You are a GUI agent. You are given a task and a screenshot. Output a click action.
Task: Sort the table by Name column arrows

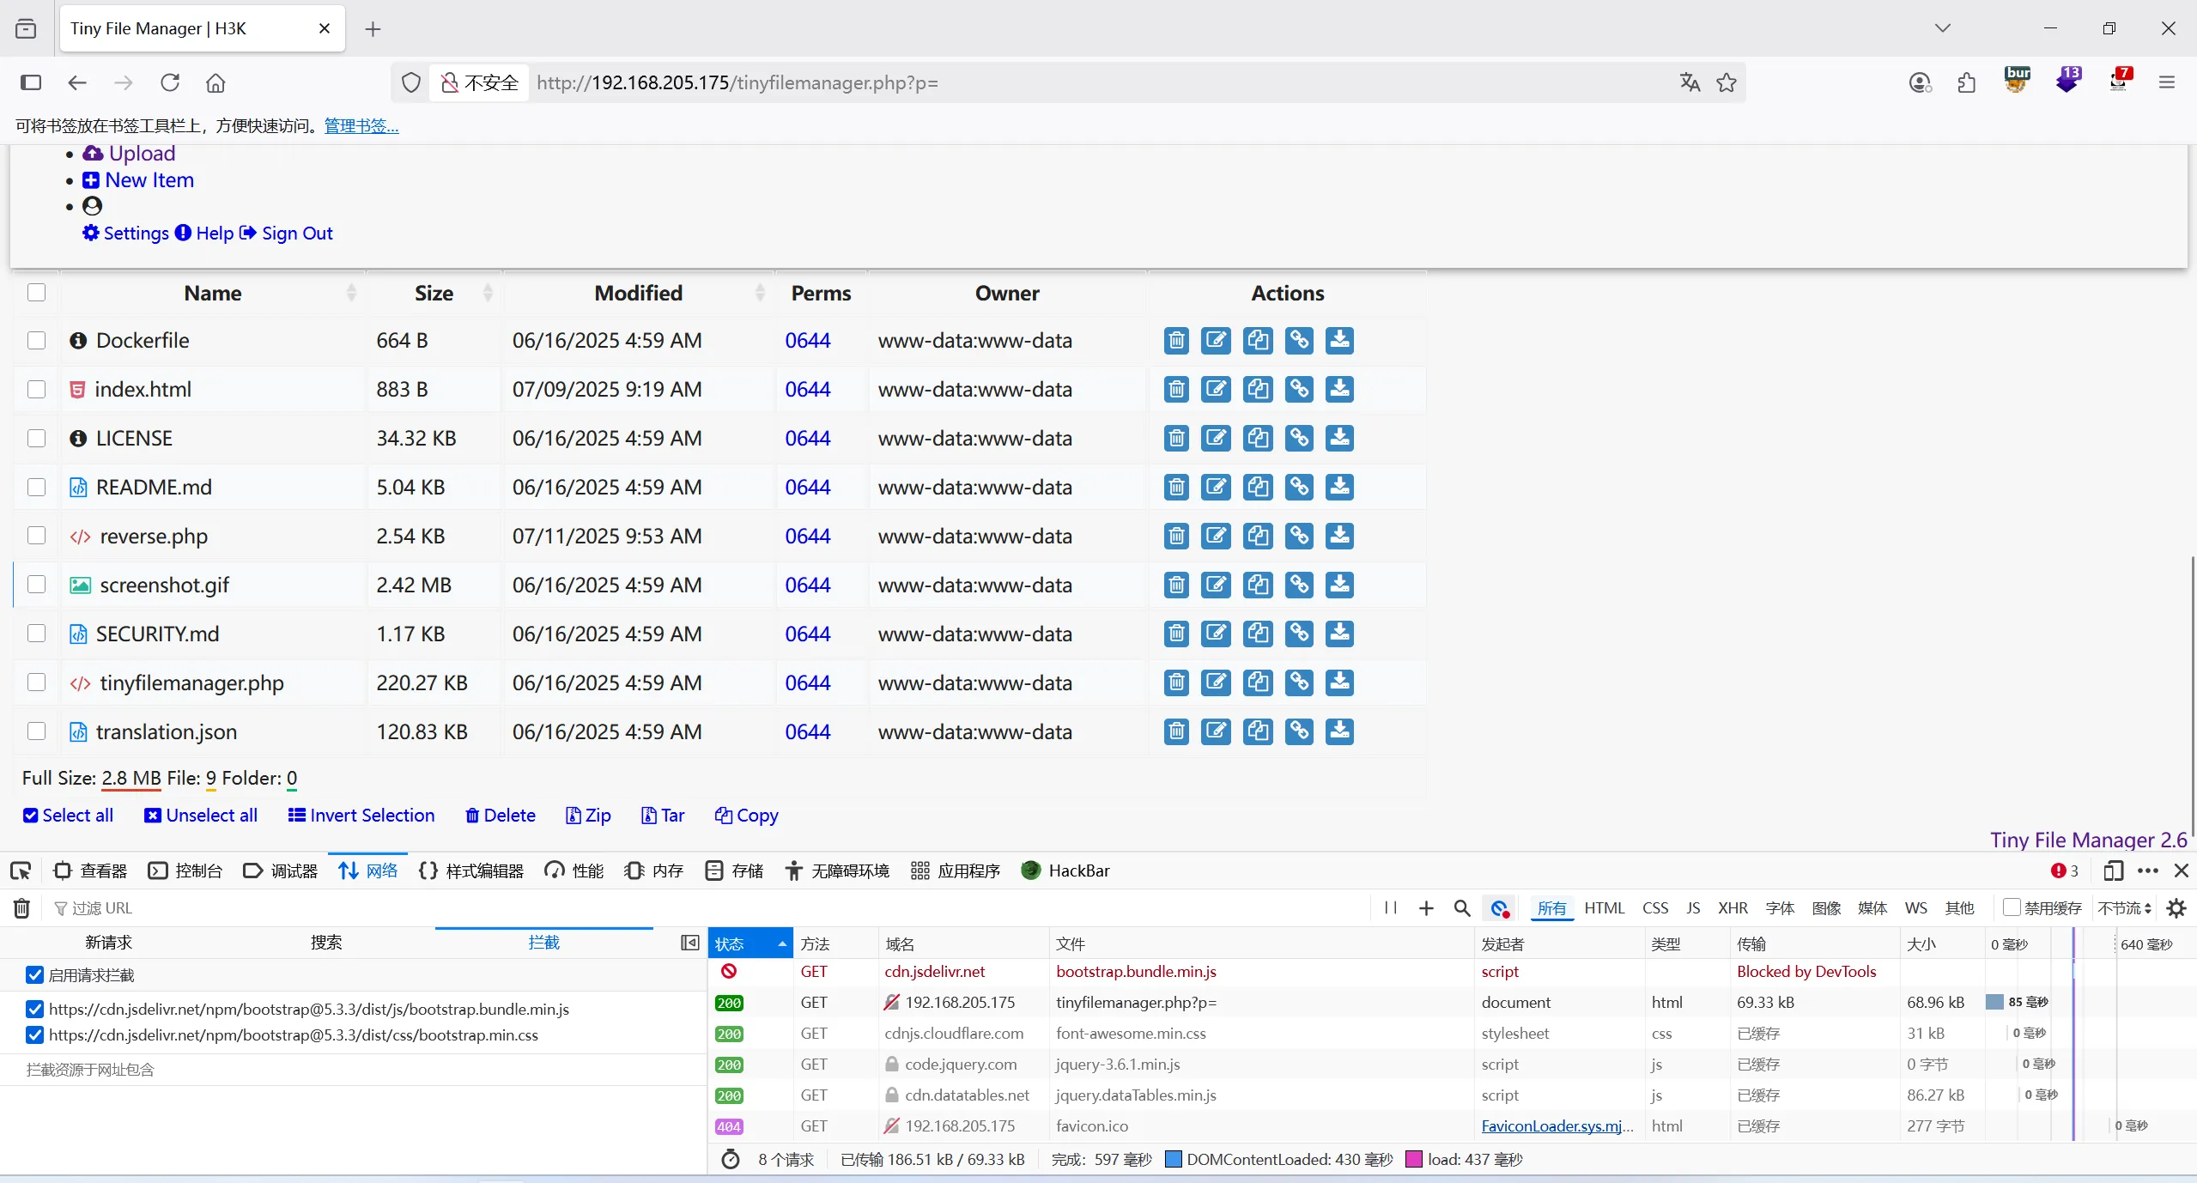351,294
